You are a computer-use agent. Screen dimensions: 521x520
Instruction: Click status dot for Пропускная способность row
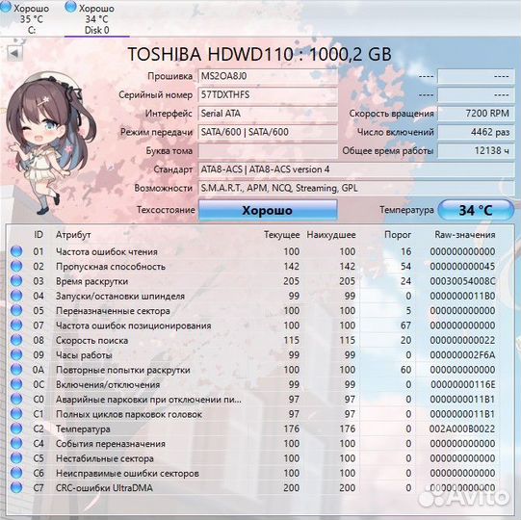(16, 266)
